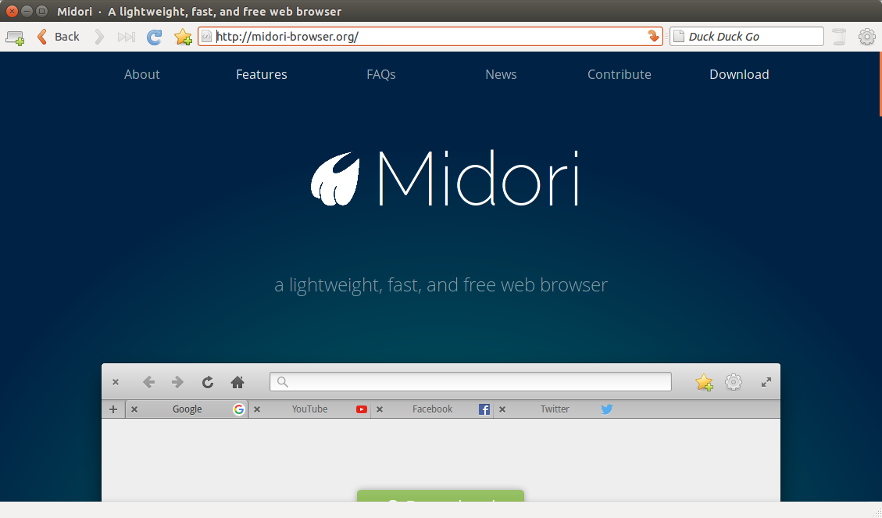
Task: Select the Google tab in the mockup
Action: coord(187,409)
